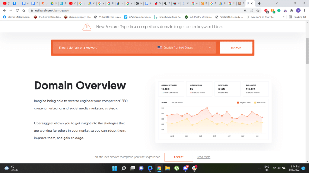The image size is (309, 173).
Task: Expand the English / United States language dropdown
Action: pyautogui.click(x=183, y=47)
